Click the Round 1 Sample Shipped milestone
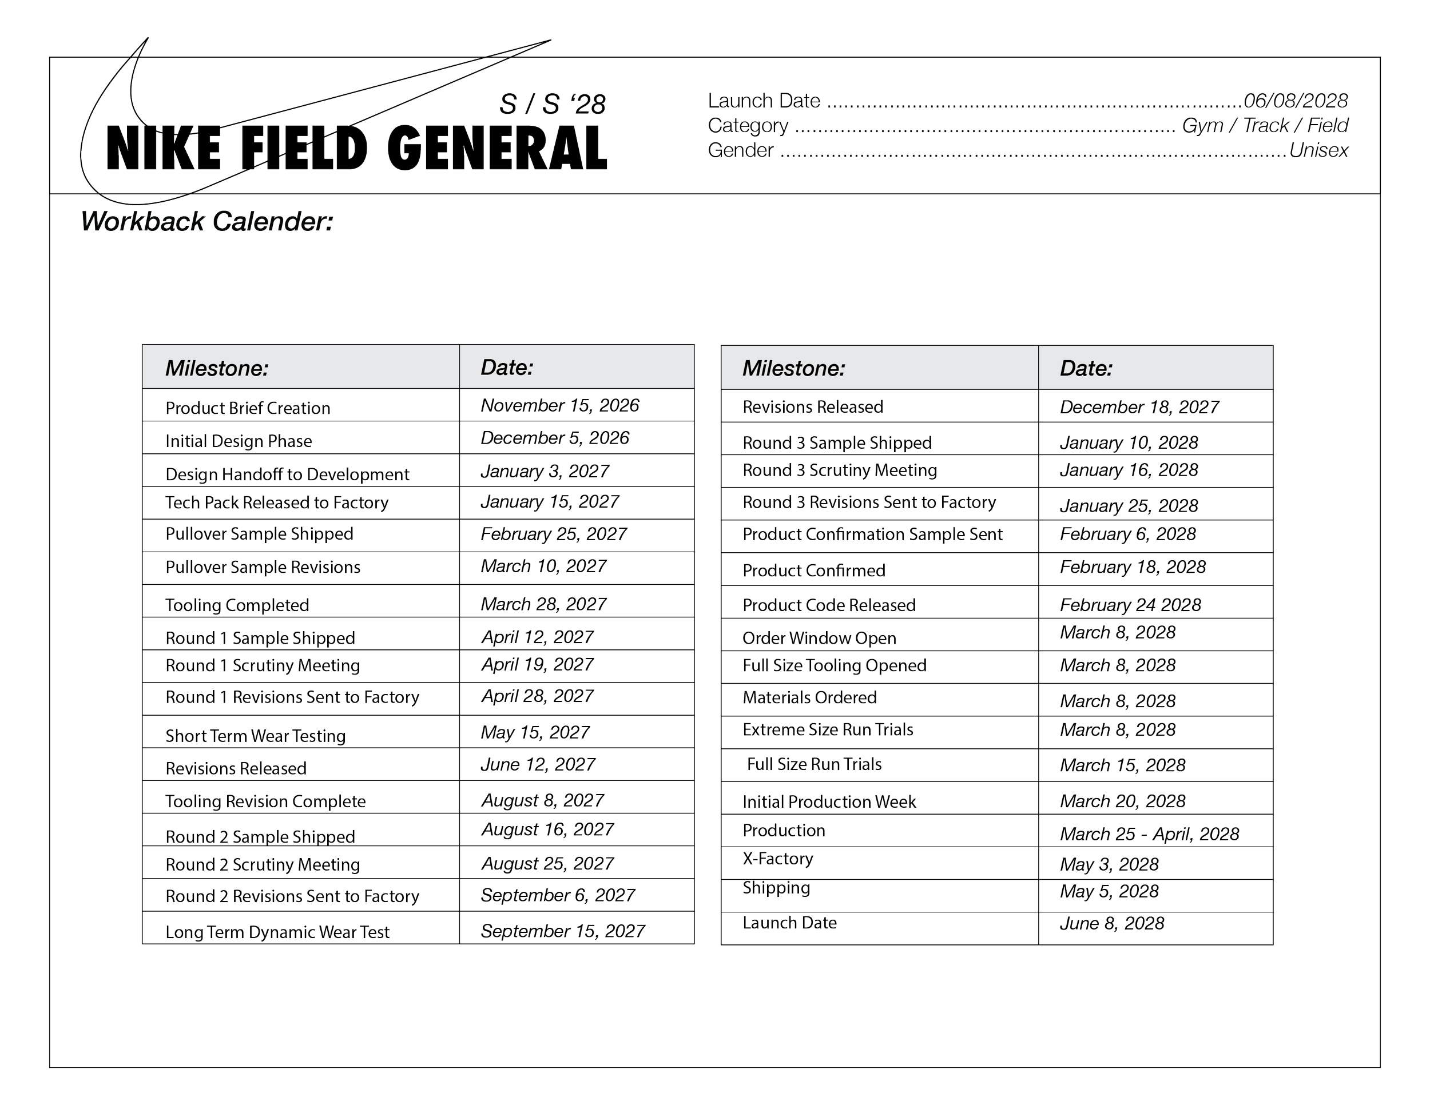 [260, 638]
